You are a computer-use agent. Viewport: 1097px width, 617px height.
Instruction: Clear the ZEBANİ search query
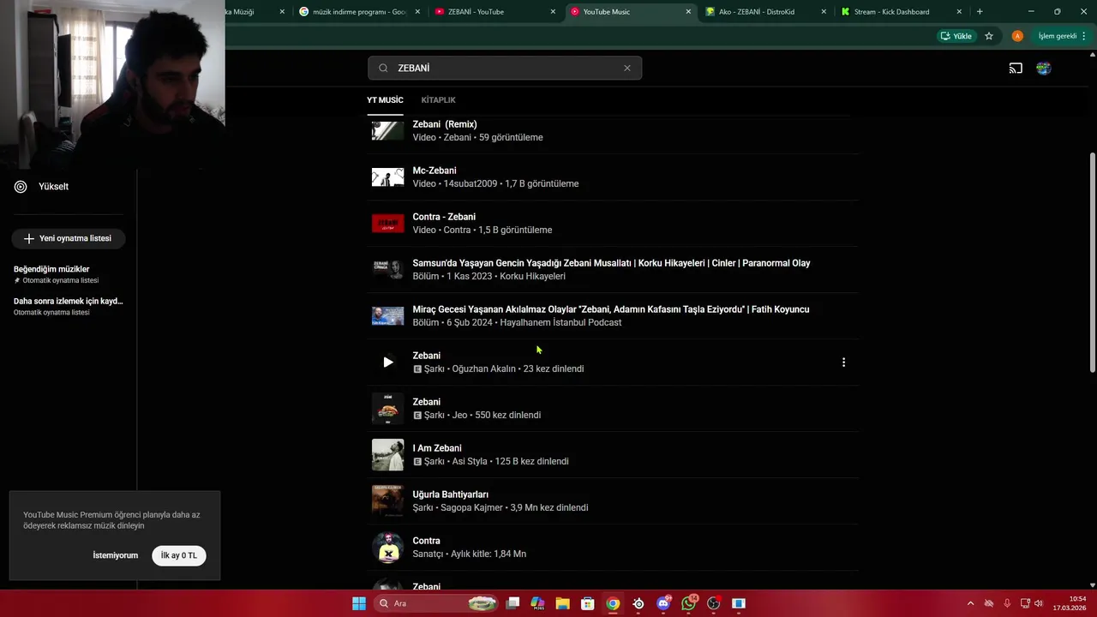(626, 69)
